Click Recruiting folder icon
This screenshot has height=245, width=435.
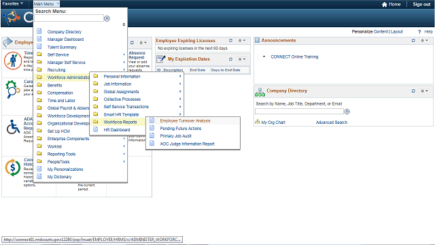pos(39,69)
